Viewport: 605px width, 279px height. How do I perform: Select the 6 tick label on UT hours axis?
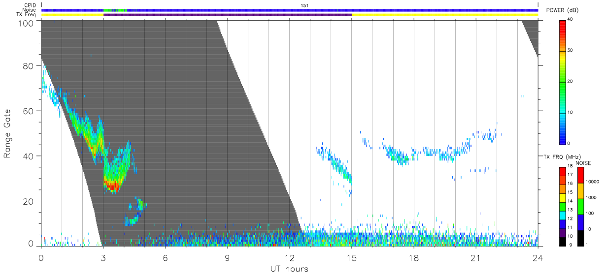(165, 258)
